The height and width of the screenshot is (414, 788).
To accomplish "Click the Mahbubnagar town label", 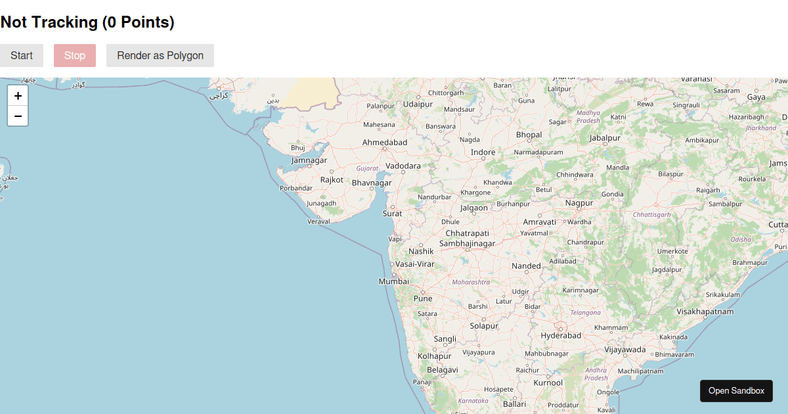I will (x=546, y=354).
